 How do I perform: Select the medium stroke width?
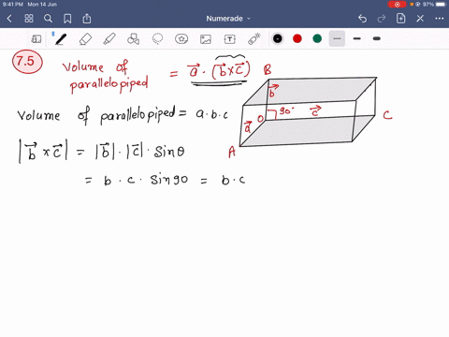coord(357,38)
